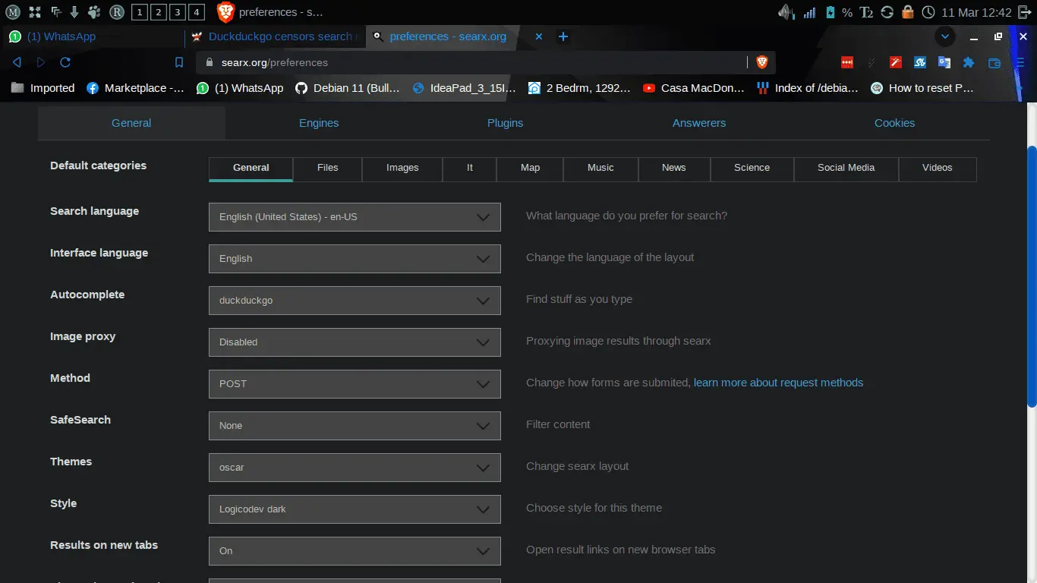The width and height of the screenshot is (1037, 583).
Task: Click the Google Translate extension icon
Action: point(944,62)
